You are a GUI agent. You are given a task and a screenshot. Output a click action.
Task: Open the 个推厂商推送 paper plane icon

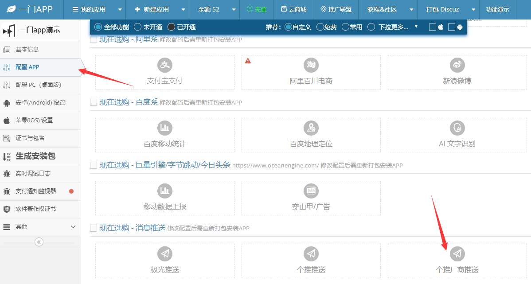(x=457, y=253)
